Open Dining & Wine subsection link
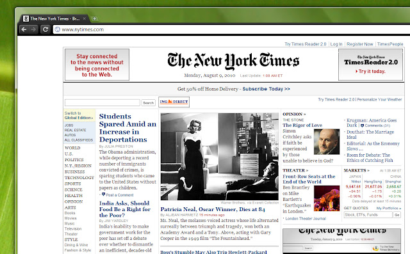This screenshot has height=254, width=410. coord(76,245)
